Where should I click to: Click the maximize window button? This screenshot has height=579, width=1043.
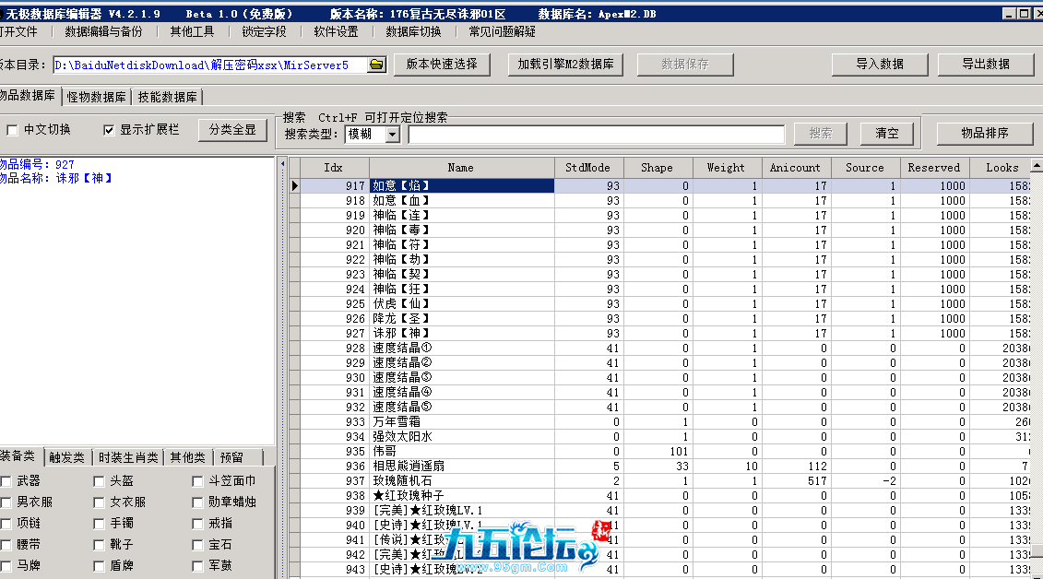coord(1023,14)
